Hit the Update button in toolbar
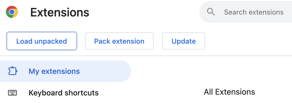This screenshot has width=292, height=103. 184,41
